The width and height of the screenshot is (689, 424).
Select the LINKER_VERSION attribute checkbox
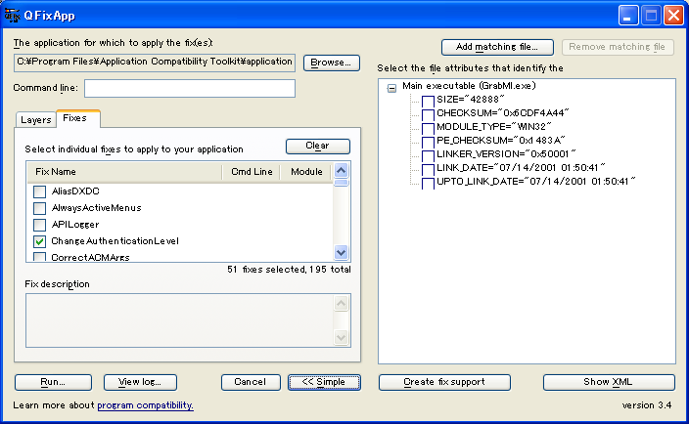428,155
